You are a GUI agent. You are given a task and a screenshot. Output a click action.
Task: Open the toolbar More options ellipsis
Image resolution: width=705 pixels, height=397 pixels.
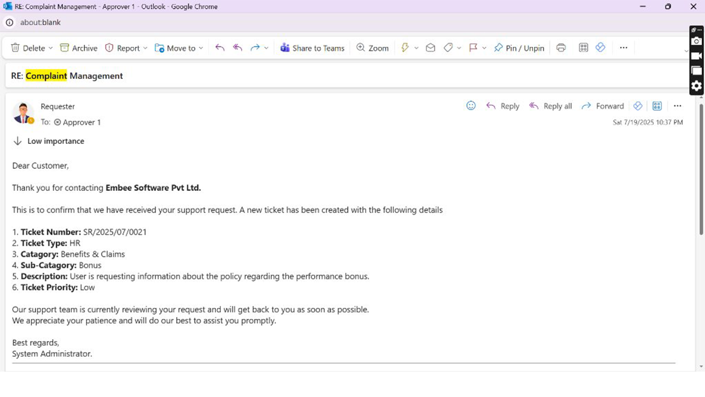[623, 48]
